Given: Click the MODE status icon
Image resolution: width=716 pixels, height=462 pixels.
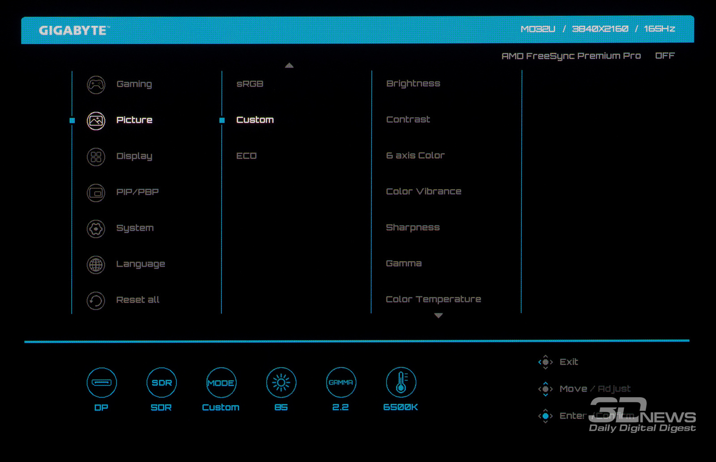Looking at the screenshot, I should click(221, 383).
